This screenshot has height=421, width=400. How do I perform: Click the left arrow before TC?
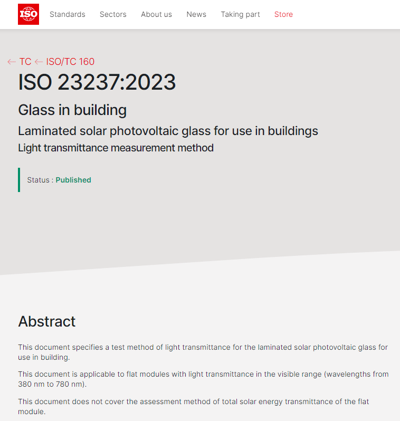point(12,62)
